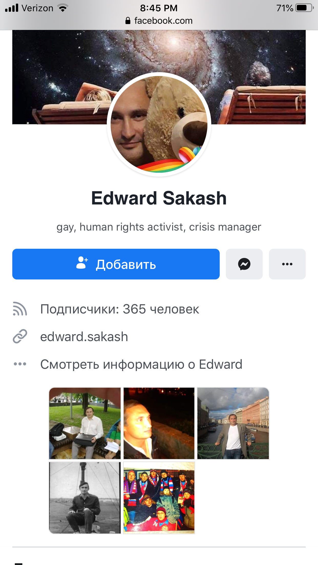Image resolution: width=318 pixels, height=565 pixels.
Task: View the Подписчики: 365 человек list
Action: (120, 309)
